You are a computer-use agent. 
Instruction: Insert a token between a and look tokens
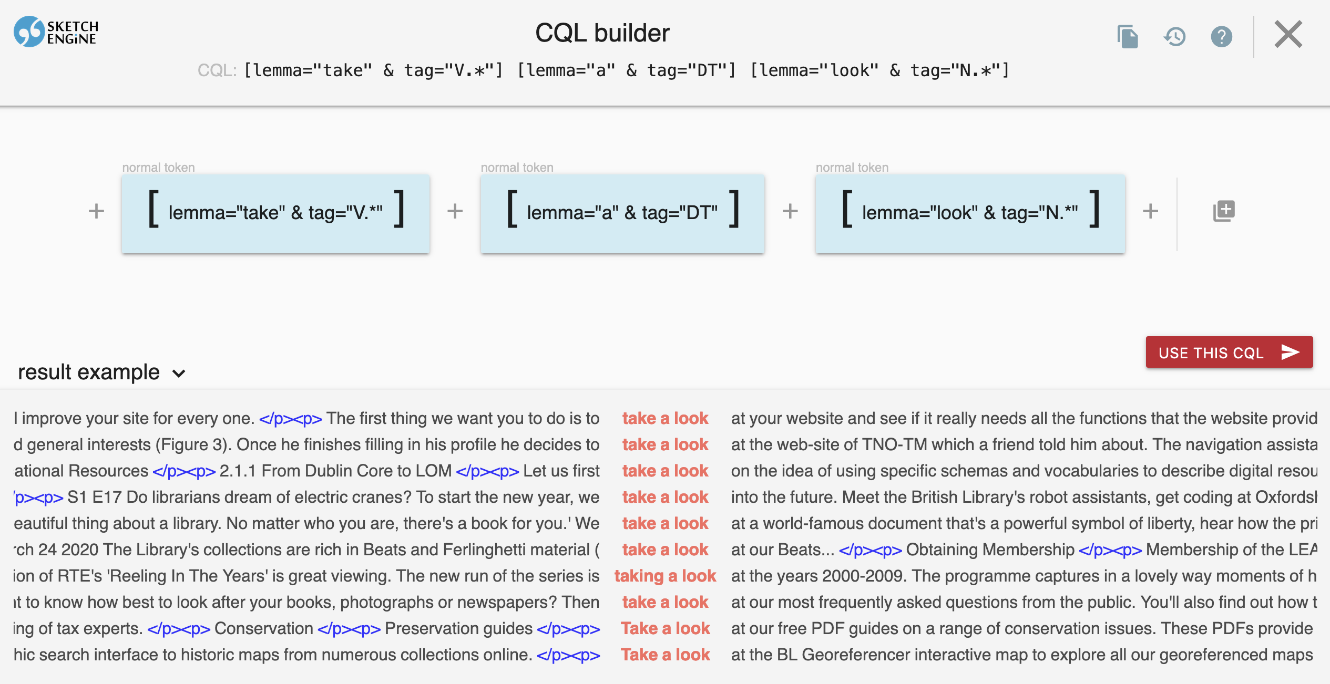point(790,211)
